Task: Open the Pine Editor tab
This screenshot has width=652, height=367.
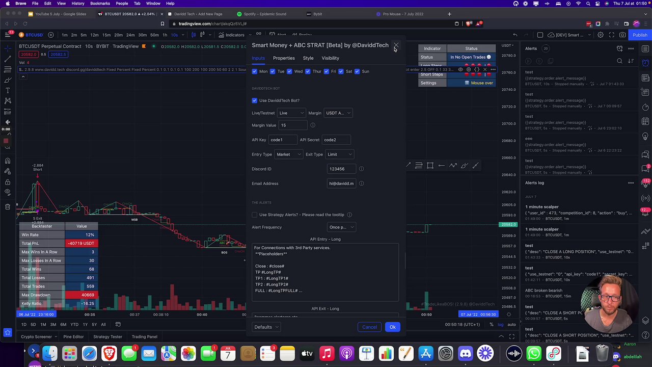Action: [x=73, y=337]
